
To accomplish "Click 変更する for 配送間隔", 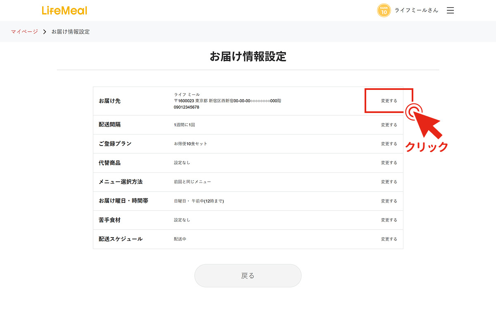I will pyautogui.click(x=389, y=125).
